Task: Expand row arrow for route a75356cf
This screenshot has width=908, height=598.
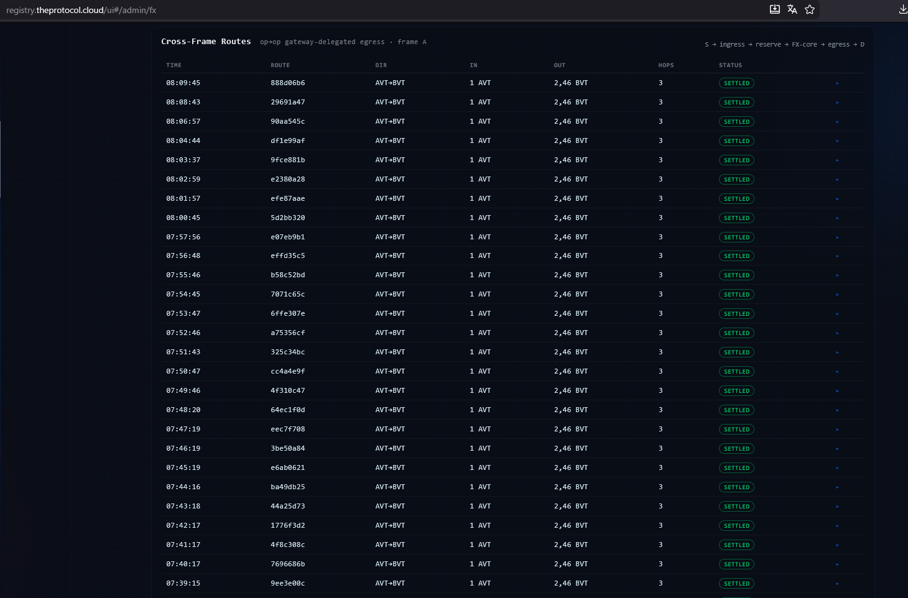Action: coord(837,333)
